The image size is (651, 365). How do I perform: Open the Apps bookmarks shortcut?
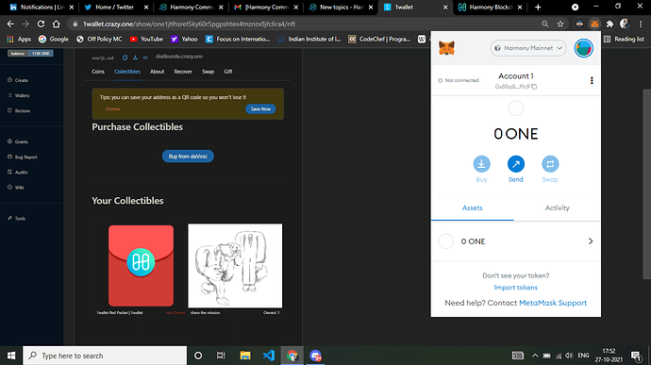click(x=19, y=39)
